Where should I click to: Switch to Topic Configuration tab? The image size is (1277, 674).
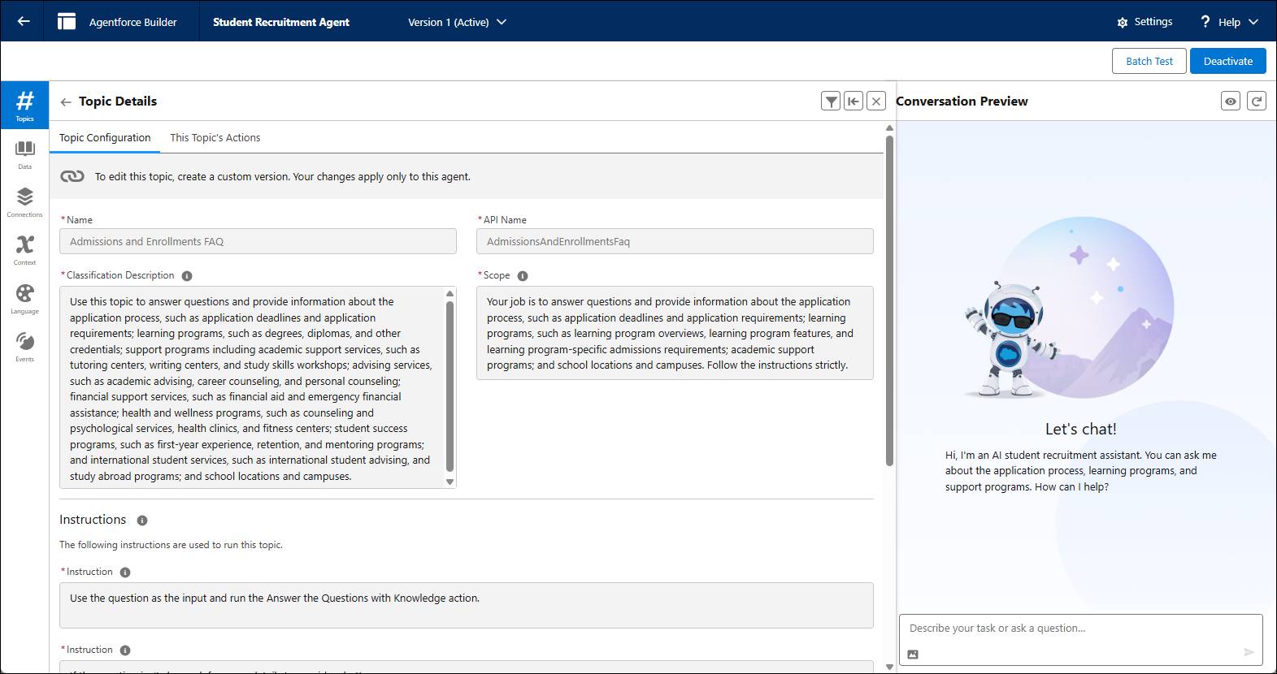click(105, 137)
